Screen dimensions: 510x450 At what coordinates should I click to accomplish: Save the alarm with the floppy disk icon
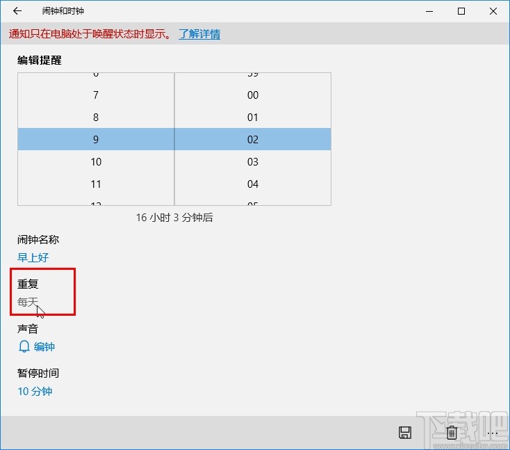[x=405, y=433]
